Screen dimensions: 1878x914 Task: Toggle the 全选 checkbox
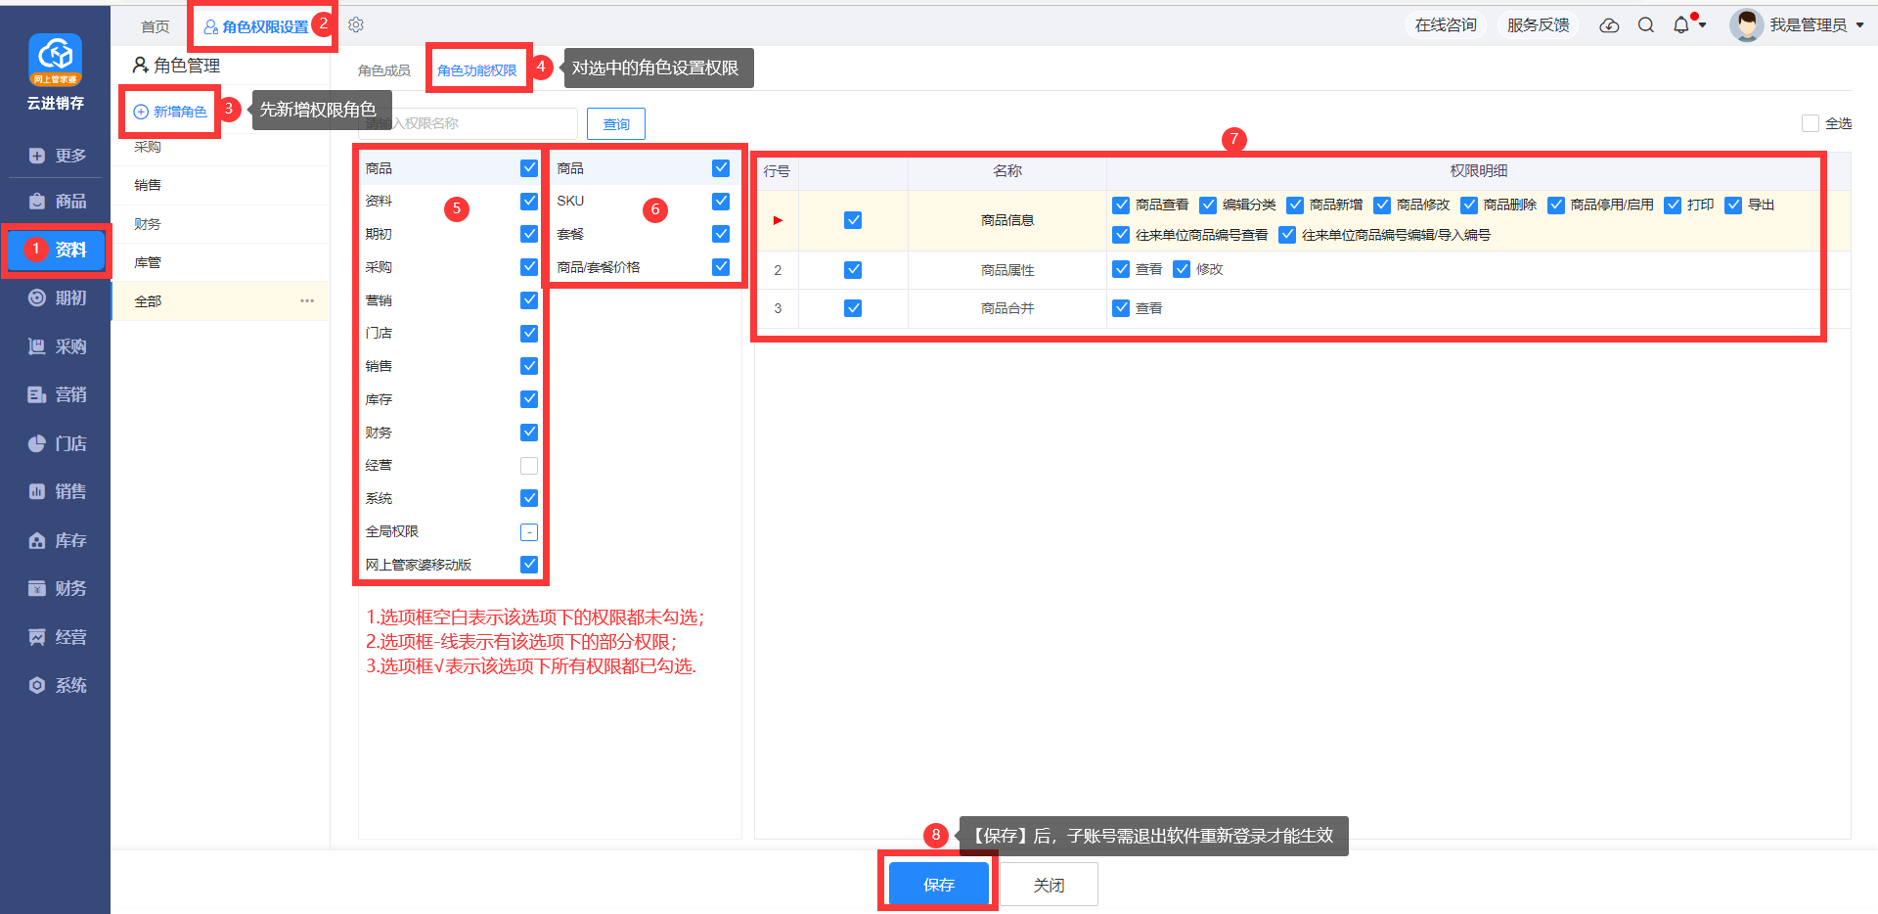tap(1811, 123)
